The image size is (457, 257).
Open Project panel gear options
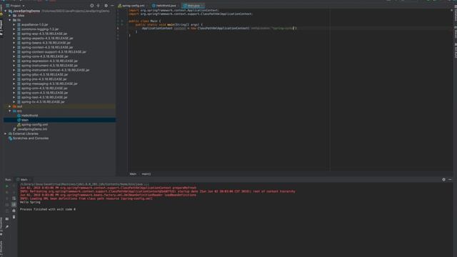point(106,6)
